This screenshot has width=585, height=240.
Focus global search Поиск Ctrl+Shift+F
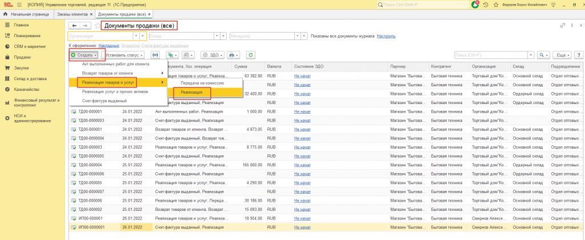coord(423,5)
